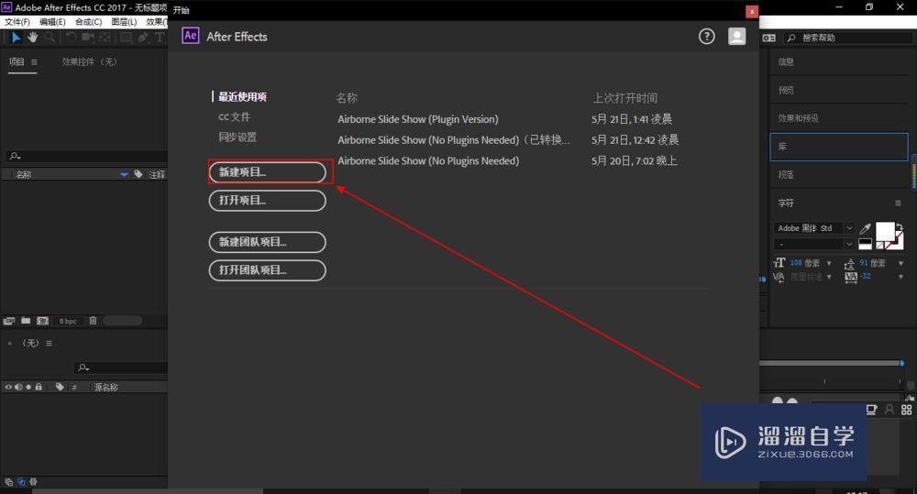Open the 合成(C) menu
Screen dimensions: 917x494
coord(88,22)
